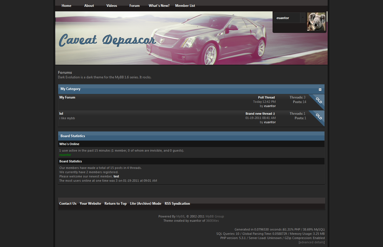This screenshot has height=247, width=383.
Task: Open RSS Syndication feed link
Action: pyautogui.click(x=177, y=204)
